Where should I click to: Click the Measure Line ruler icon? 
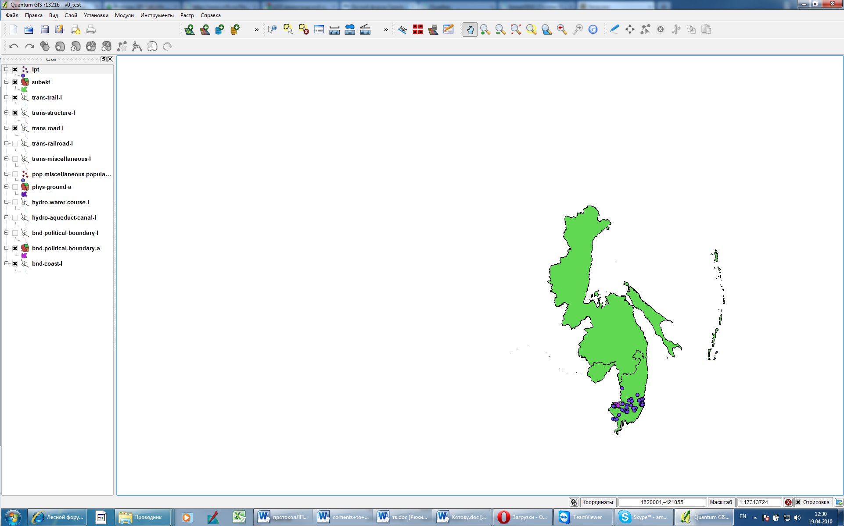pyautogui.click(x=334, y=30)
